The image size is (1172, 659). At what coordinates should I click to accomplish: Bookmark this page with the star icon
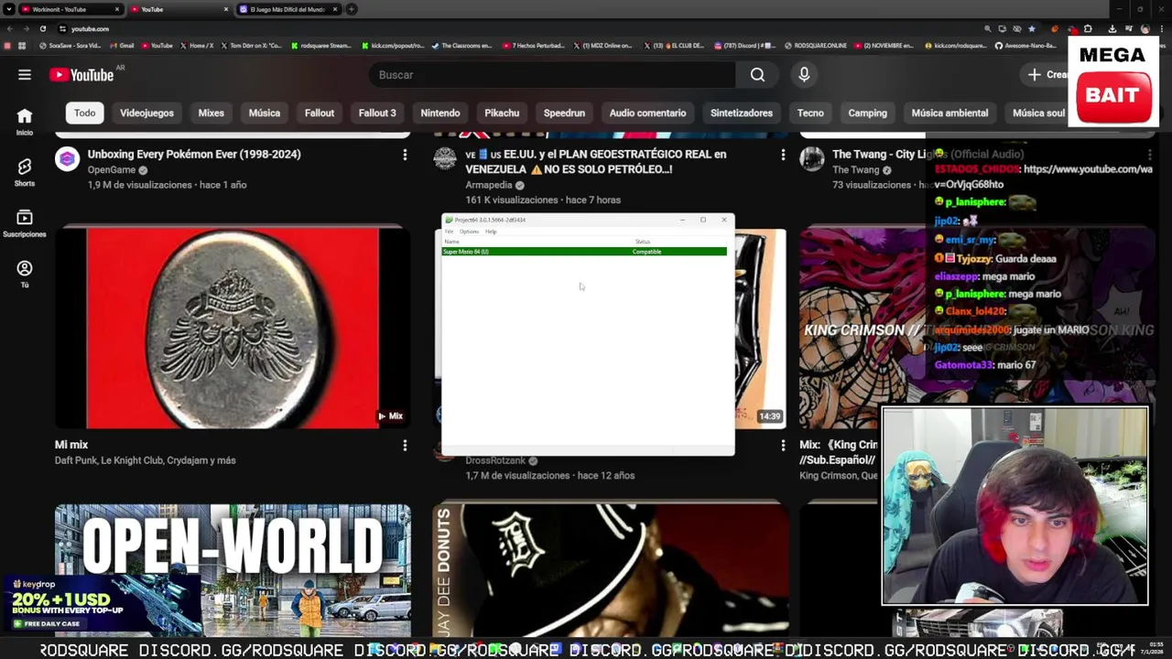coord(1031,28)
